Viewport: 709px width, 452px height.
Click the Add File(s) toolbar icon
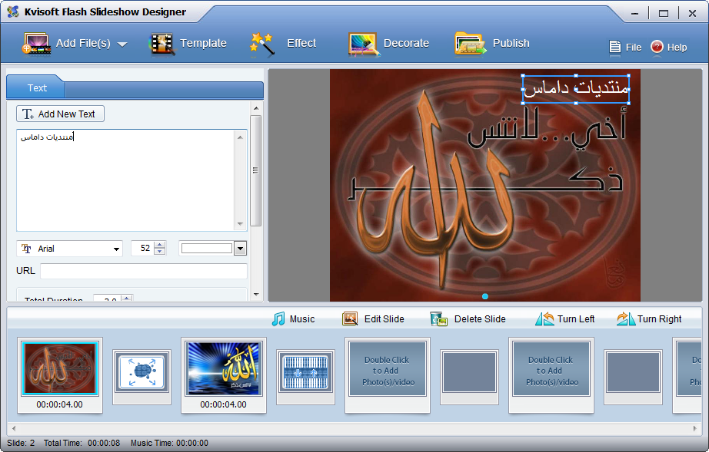pyautogui.click(x=37, y=44)
